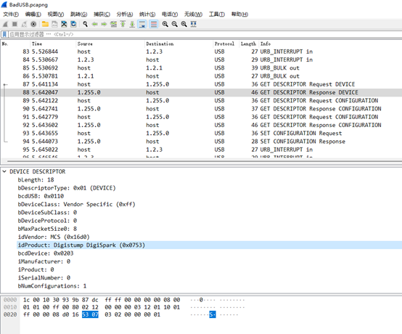Open the 电话(Y) menu
402x334 pixels.
(x=170, y=15)
